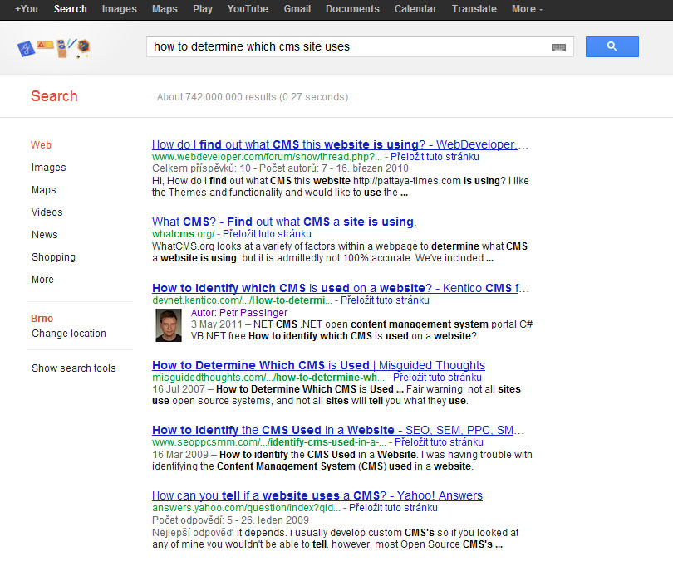Click Petr Passinger author photo thumbnail
The height and width of the screenshot is (561, 673).
168,325
